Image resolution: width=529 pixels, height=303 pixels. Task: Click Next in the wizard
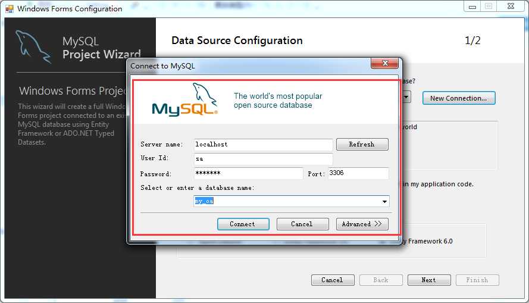click(429, 280)
